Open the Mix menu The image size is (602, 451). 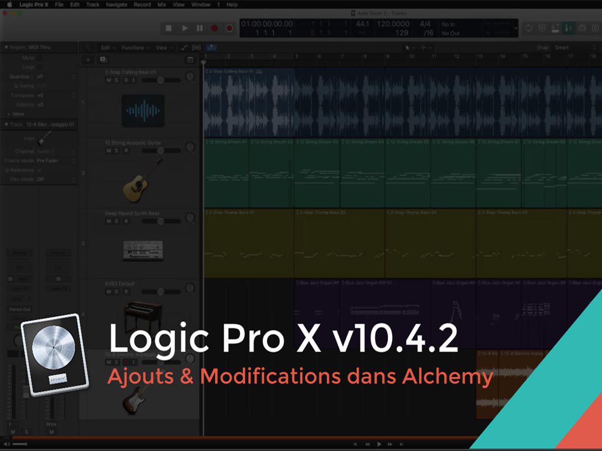pos(162,5)
